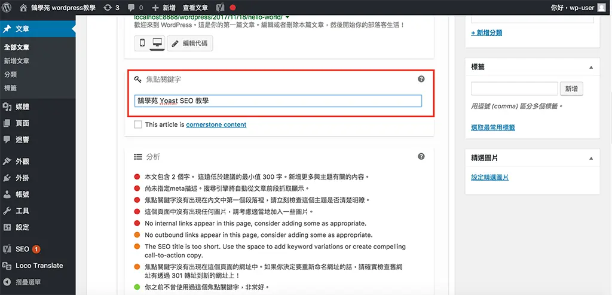Click the 新增 button next to tag field

point(571,89)
